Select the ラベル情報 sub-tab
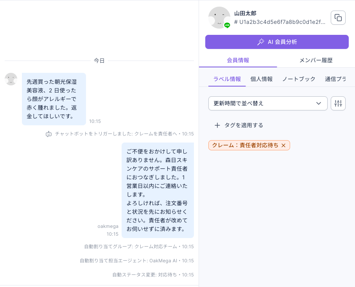This screenshot has height=287, width=355. 227,79
